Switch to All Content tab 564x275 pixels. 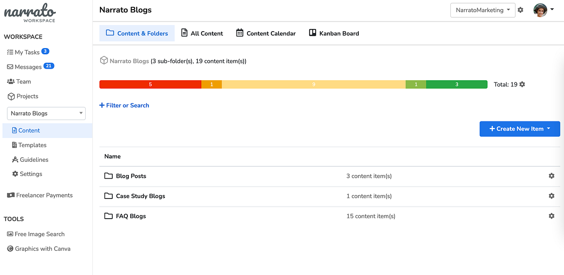pos(202,33)
